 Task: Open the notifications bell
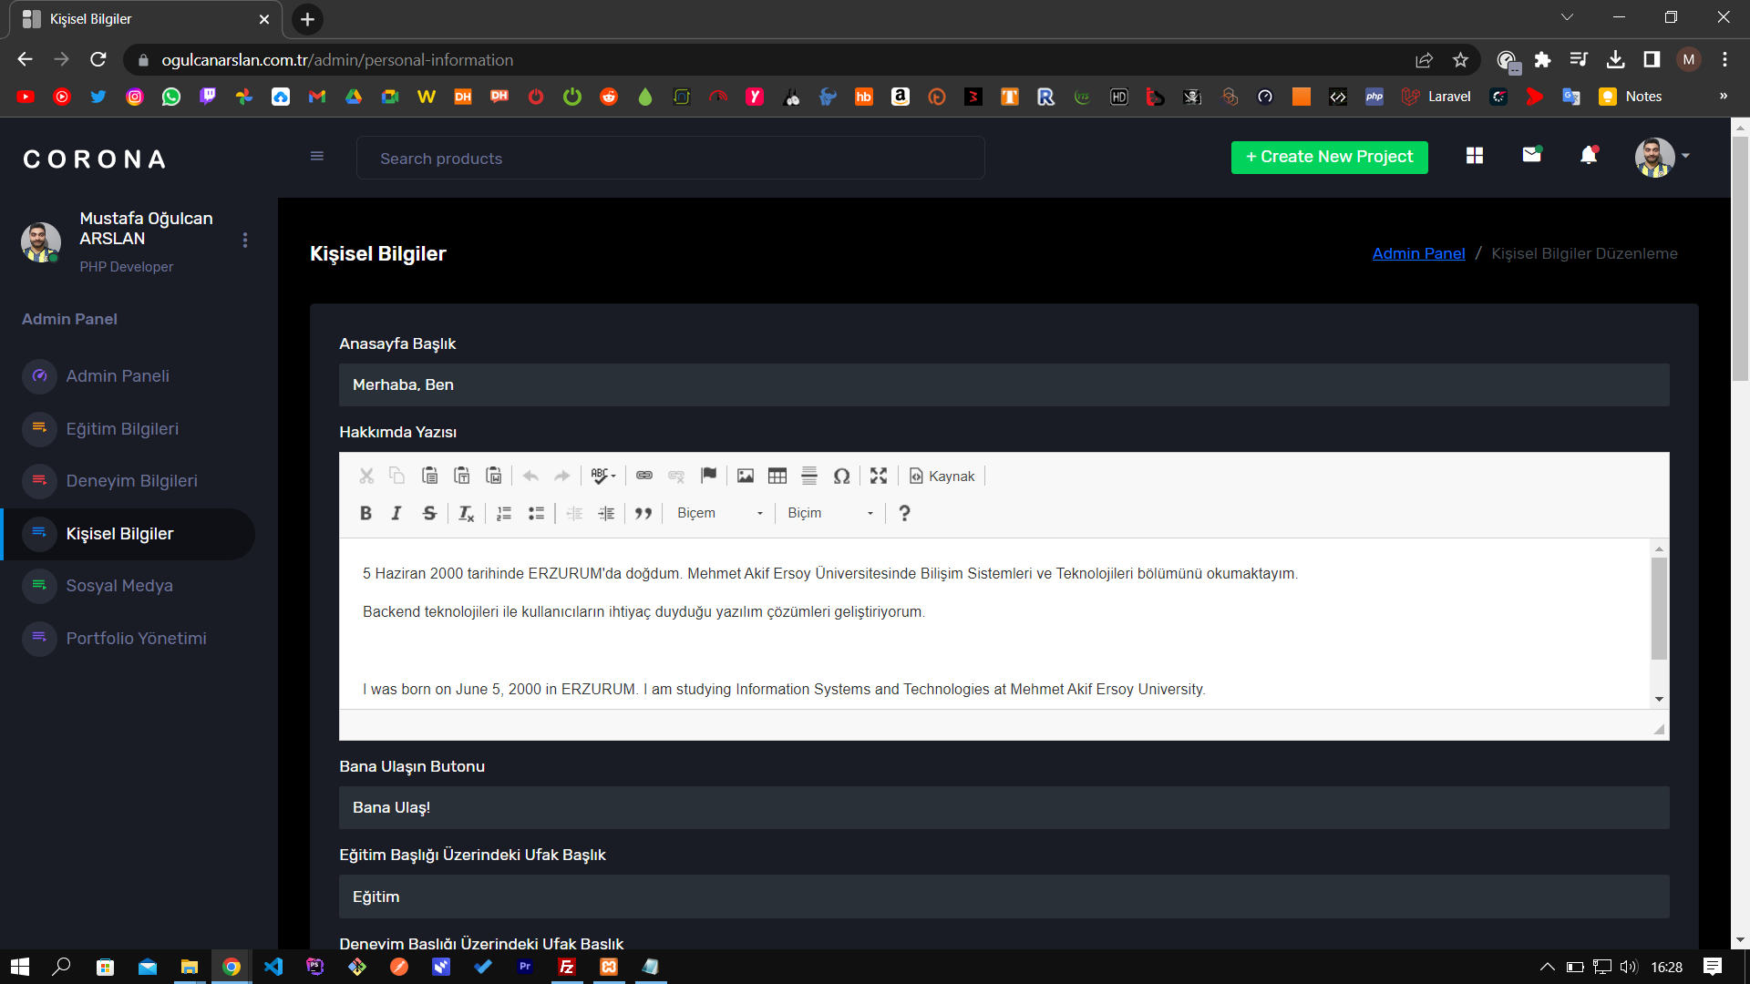coord(1589,156)
